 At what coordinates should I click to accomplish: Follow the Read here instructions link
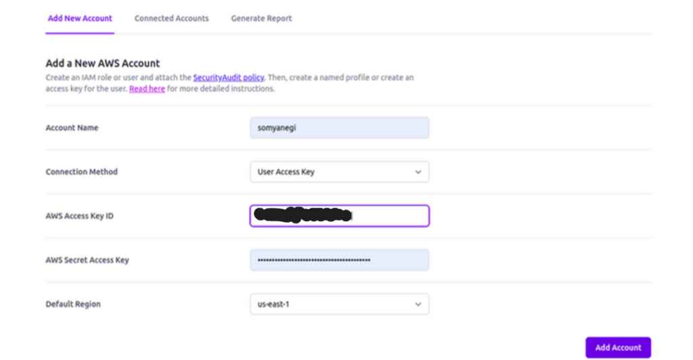pyautogui.click(x=147, y=89)
